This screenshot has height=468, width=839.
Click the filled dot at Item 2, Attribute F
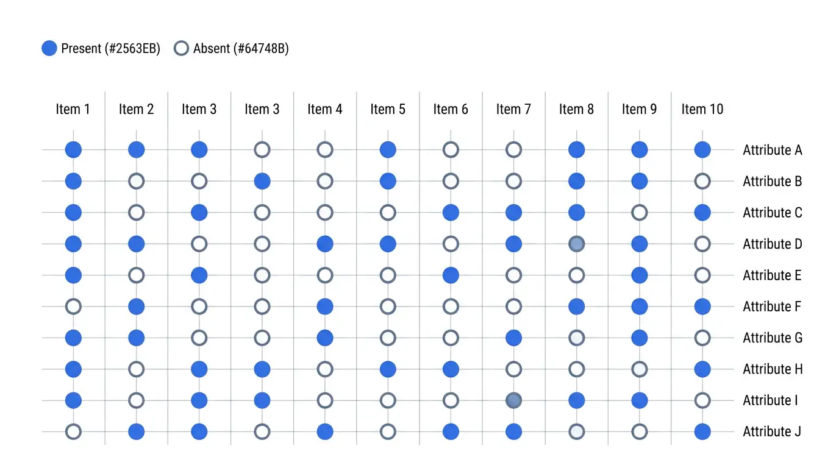[137, 307]
